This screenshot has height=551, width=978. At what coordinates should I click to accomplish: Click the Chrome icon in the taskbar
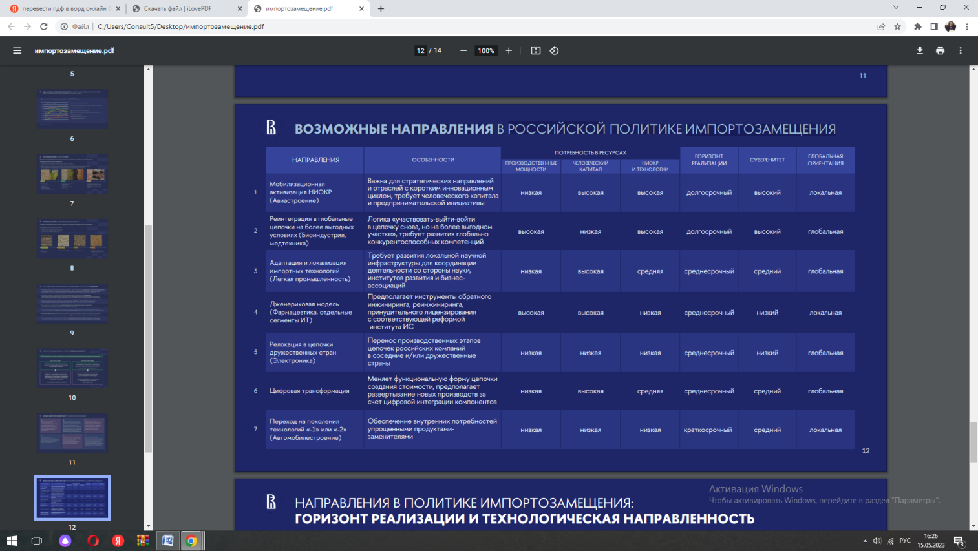[x=192, y=541]
